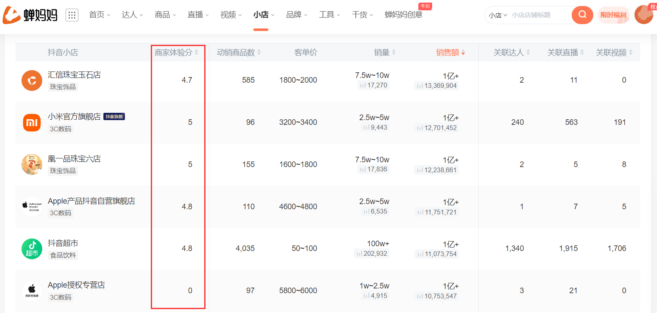Expand the 商品 nav menu
Image resolution: width=657 pixels, height=313 pixels.
(x=165, y=15)
